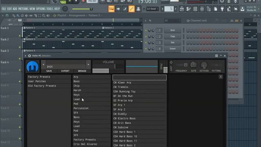Open the Channel rack 'All' filter dropdown

[172, 21]
